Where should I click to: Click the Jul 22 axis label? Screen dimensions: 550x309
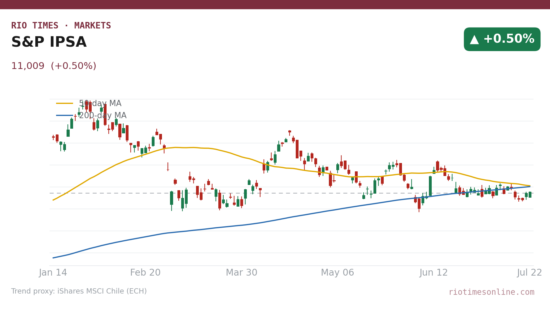530,273
